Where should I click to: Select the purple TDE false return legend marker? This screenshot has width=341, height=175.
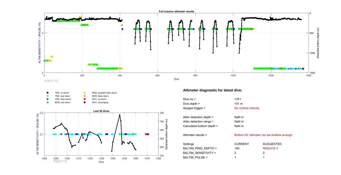(47, 99)
